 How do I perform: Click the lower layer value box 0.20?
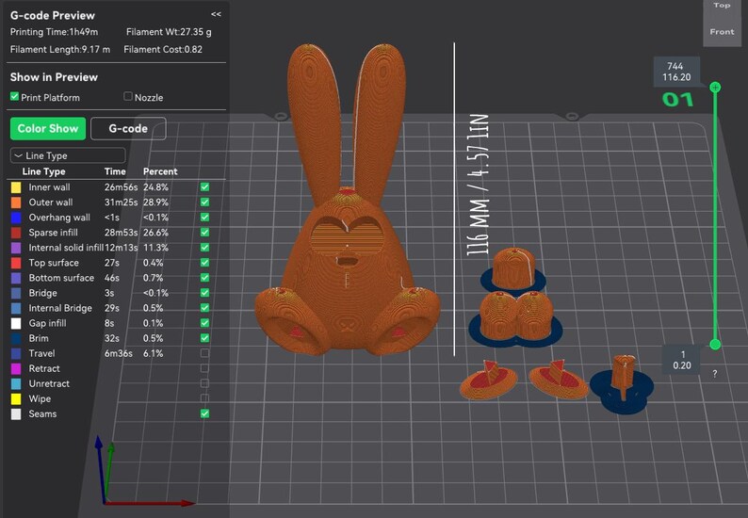(x=682, y=360)
